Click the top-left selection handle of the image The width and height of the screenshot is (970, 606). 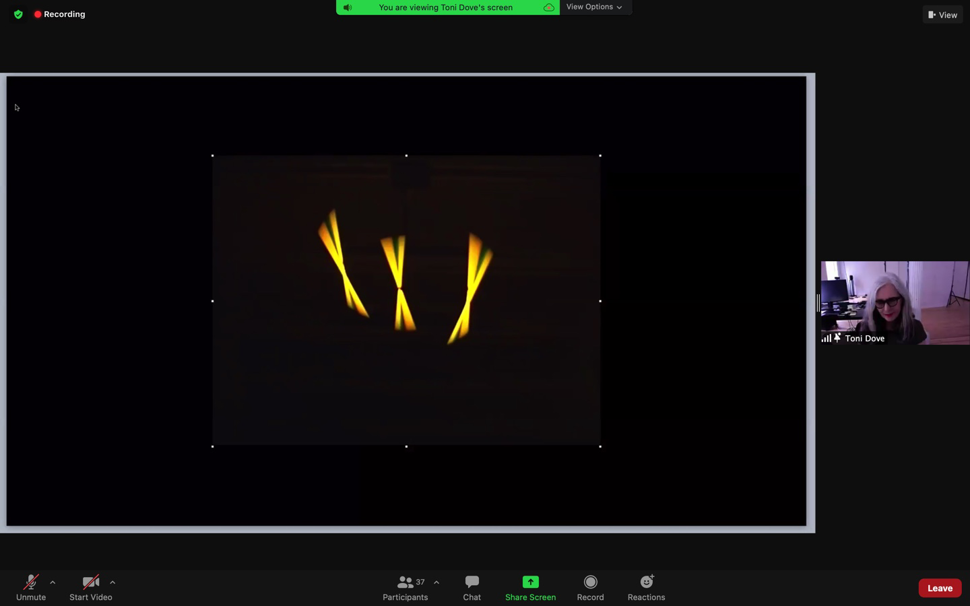213,156
